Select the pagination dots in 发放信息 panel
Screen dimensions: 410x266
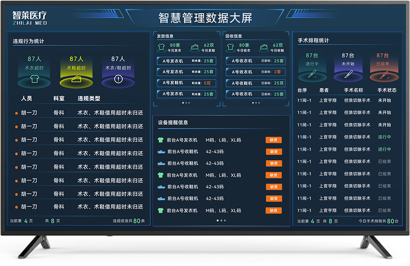186,103
